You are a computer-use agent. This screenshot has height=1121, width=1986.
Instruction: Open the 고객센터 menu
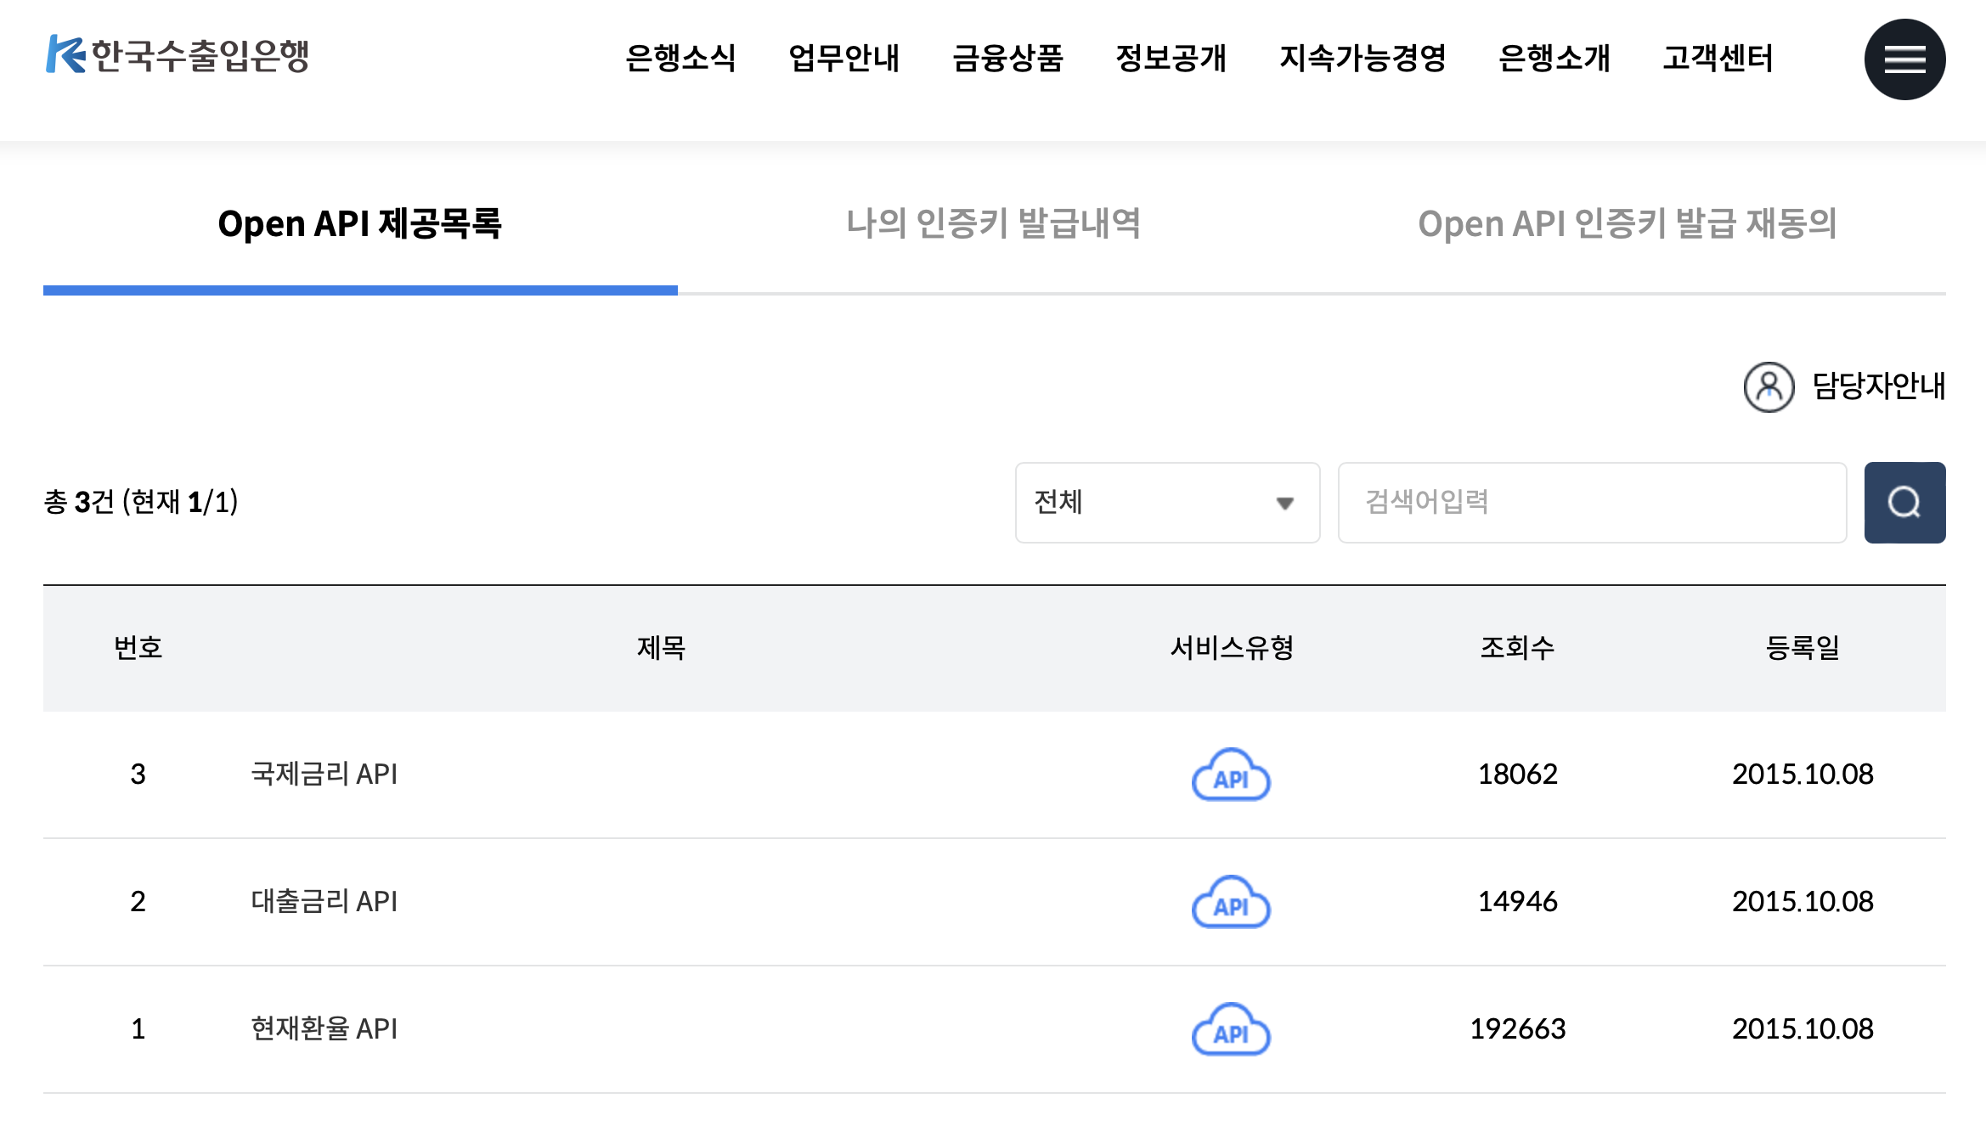tap(1718, 58)
